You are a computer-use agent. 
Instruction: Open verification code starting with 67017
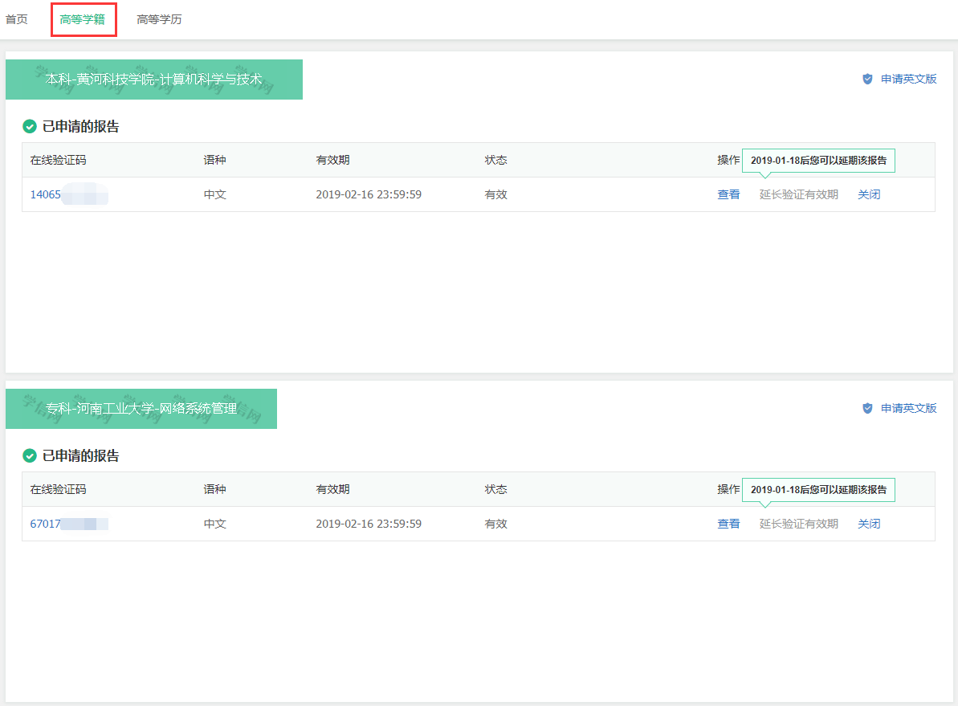pos(46,524)
